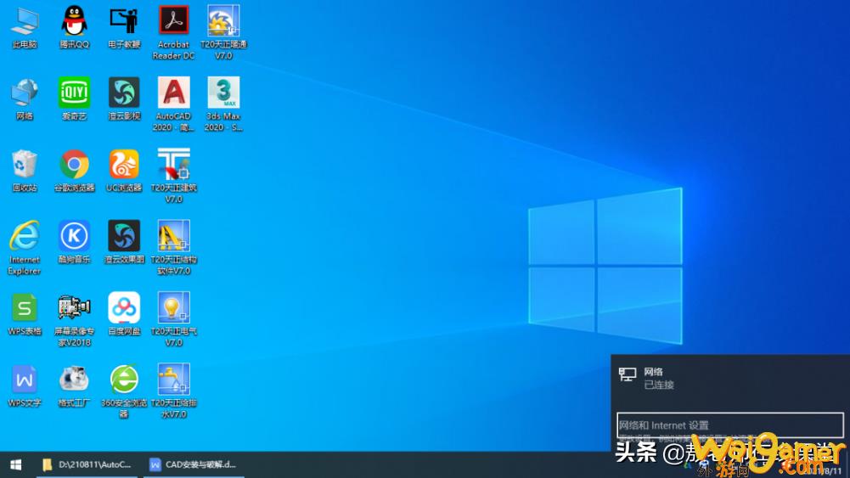This screenshot has width=850, height=478.
Task: Open the 爱奇艺 iQIYI icon
Action: point(74,99)
